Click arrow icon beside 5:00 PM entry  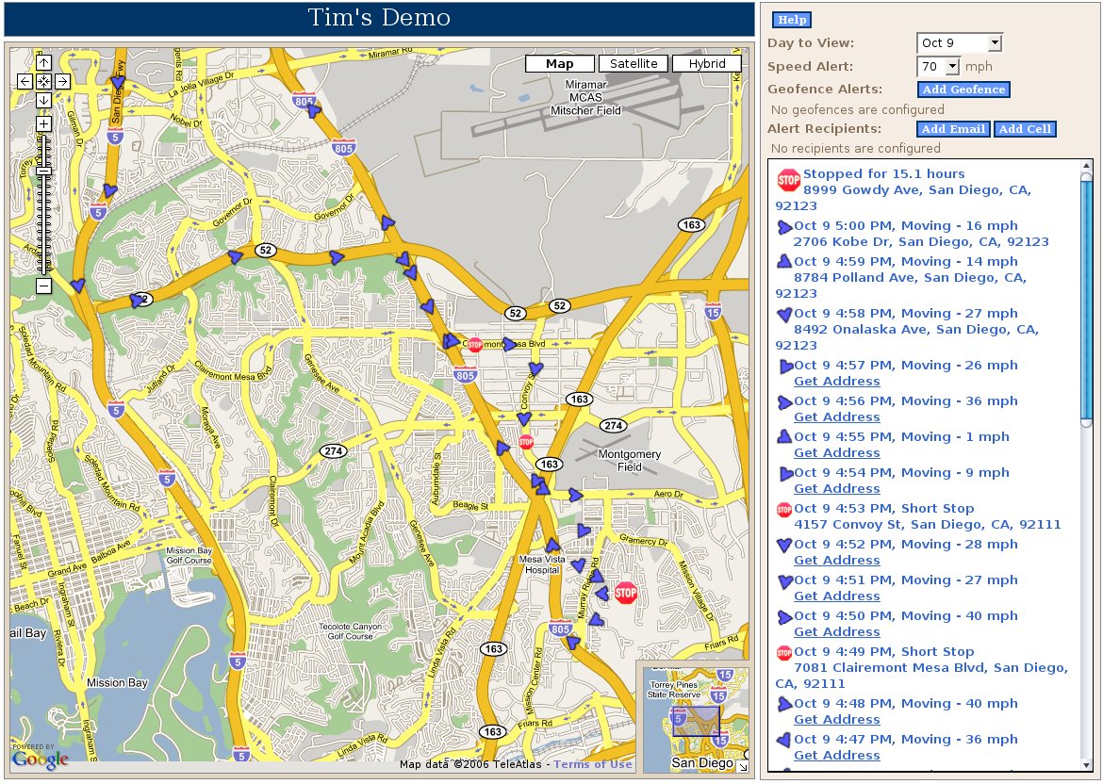tap(784, 227)
